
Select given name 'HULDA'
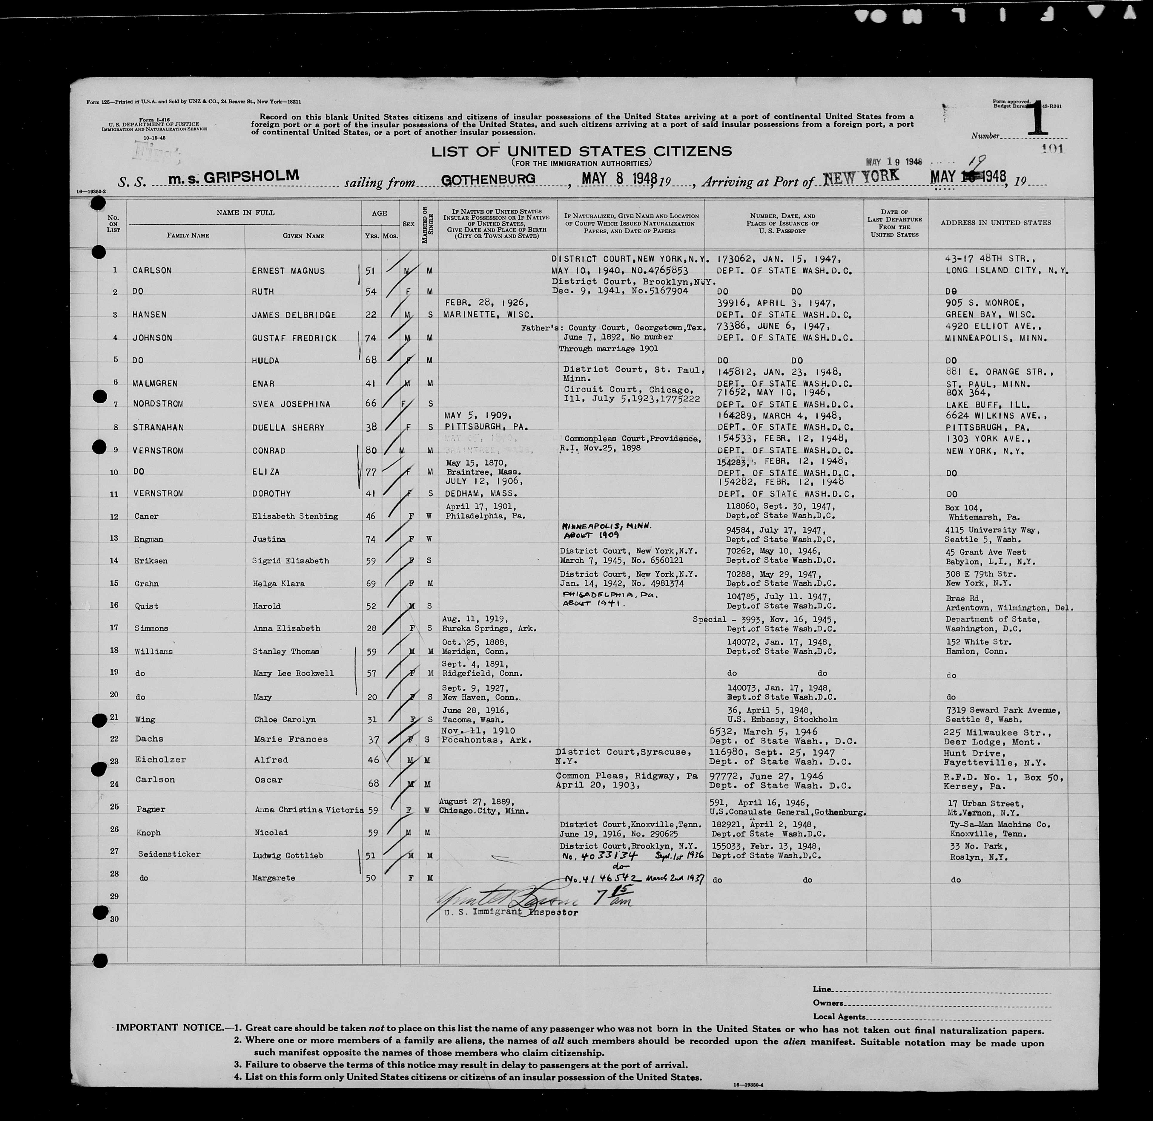click(265, 360)
